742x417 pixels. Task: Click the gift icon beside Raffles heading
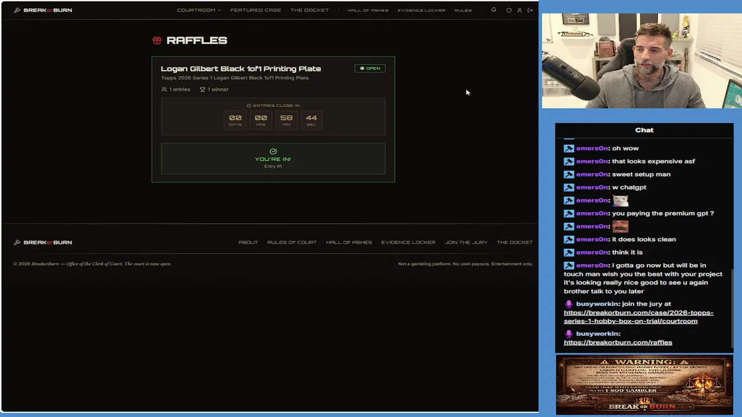[x=157, y=41]
